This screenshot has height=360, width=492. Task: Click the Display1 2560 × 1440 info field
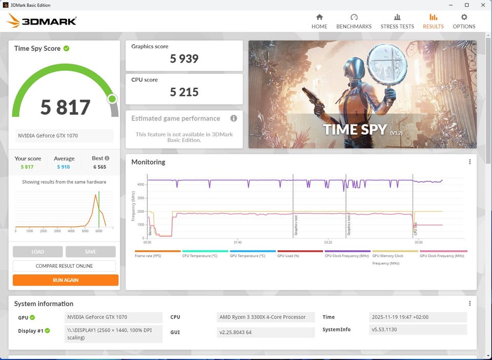coord(113,334)
